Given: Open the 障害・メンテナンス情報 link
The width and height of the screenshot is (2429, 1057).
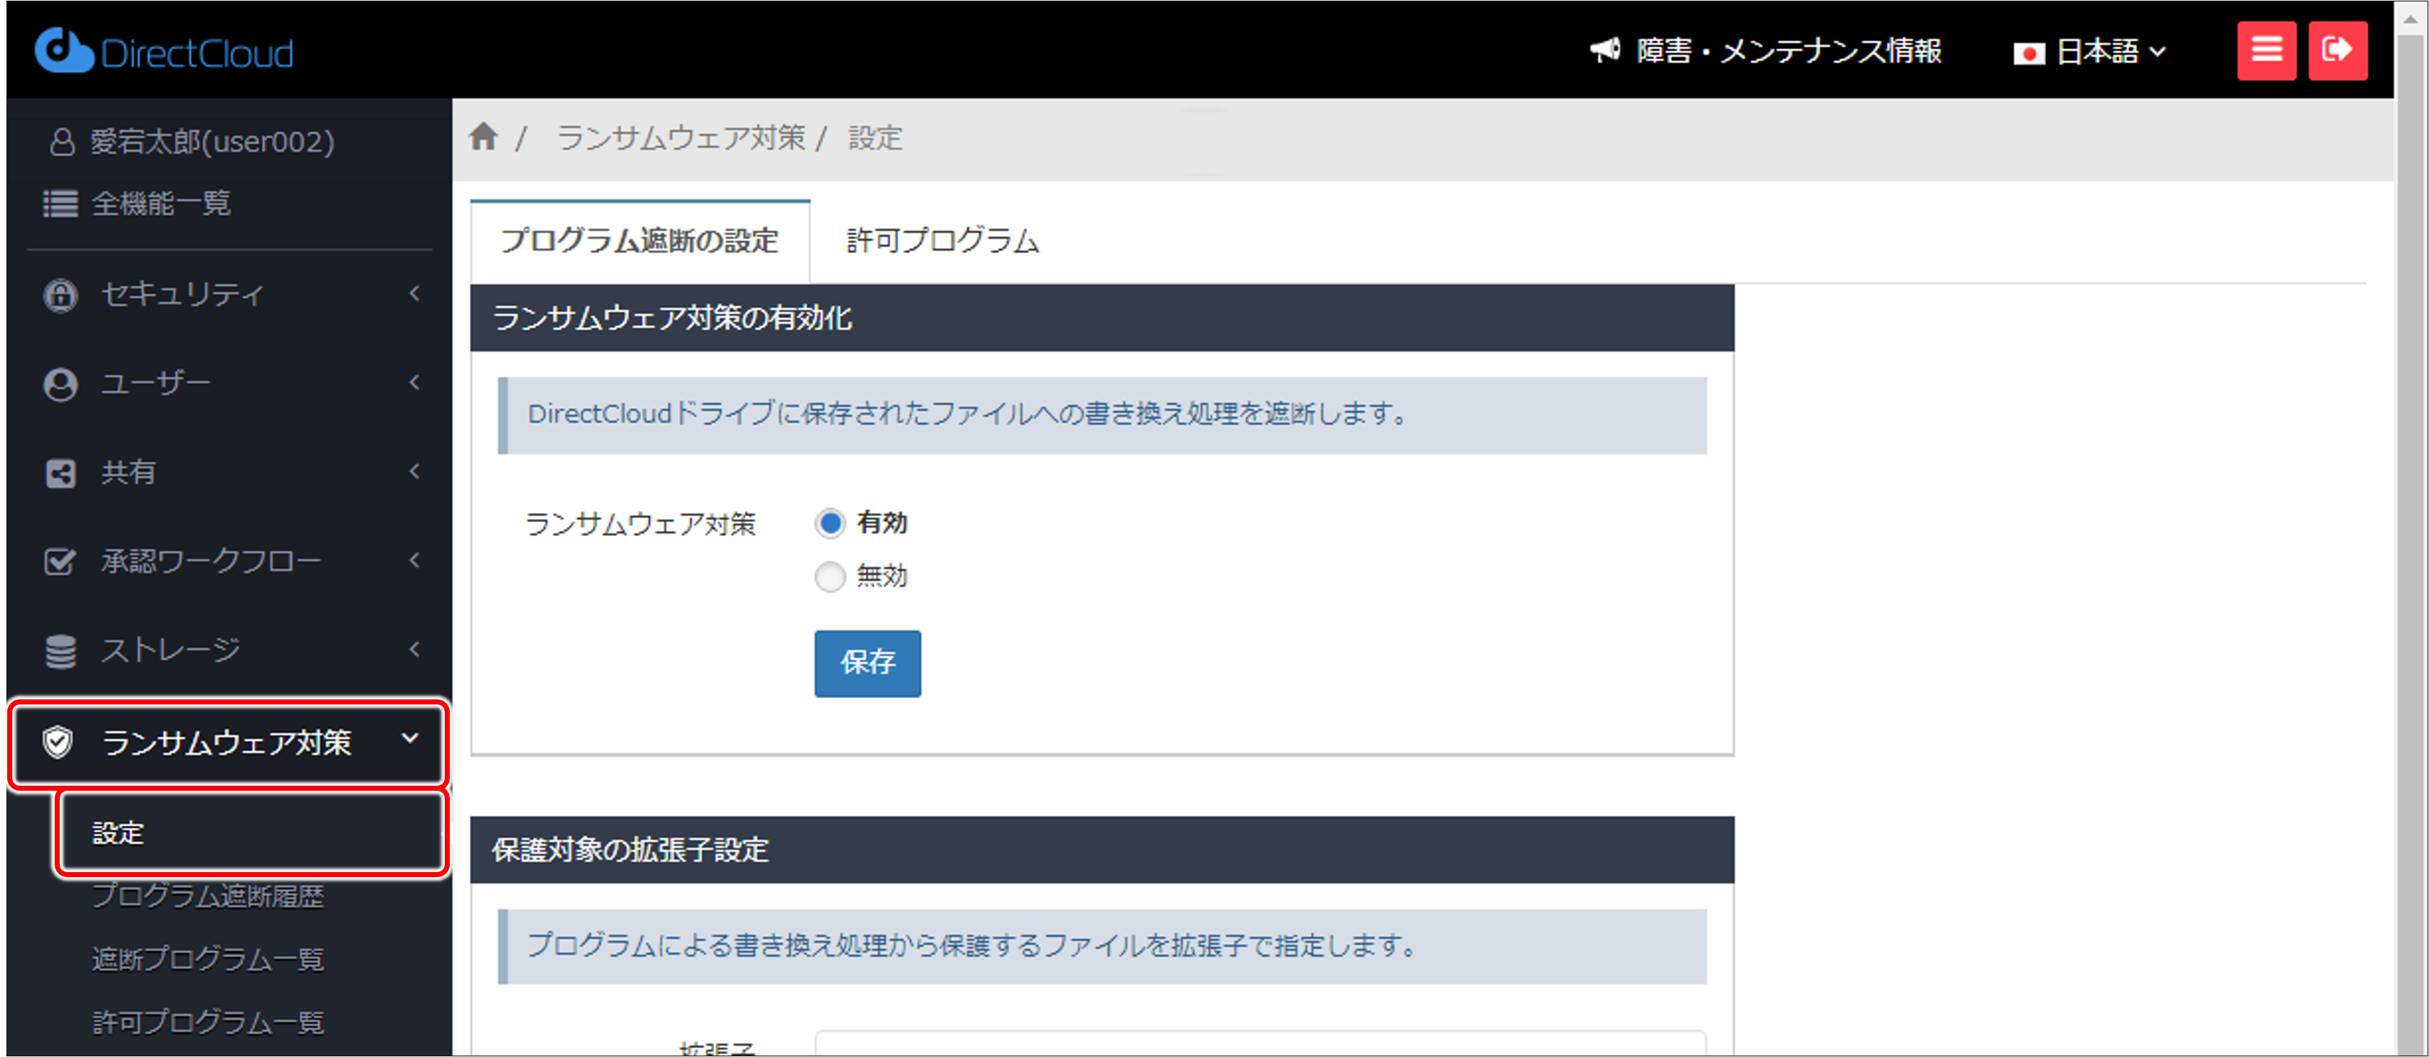Looking at the screenshot, I should [1788, 50].
